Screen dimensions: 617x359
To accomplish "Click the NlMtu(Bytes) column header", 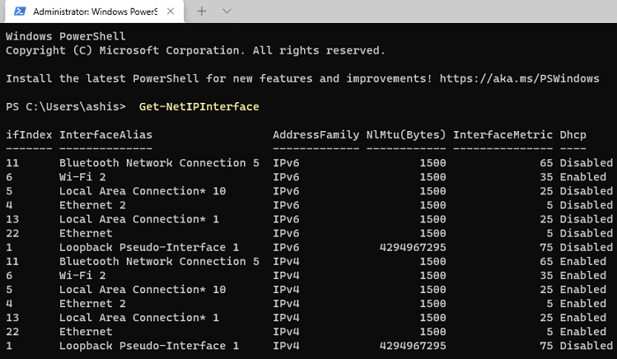I will 406,135.
